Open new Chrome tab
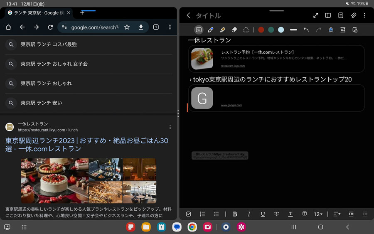The width and height of the screenshot is (374, 234). pyautogui.click(x=82, y=13)
